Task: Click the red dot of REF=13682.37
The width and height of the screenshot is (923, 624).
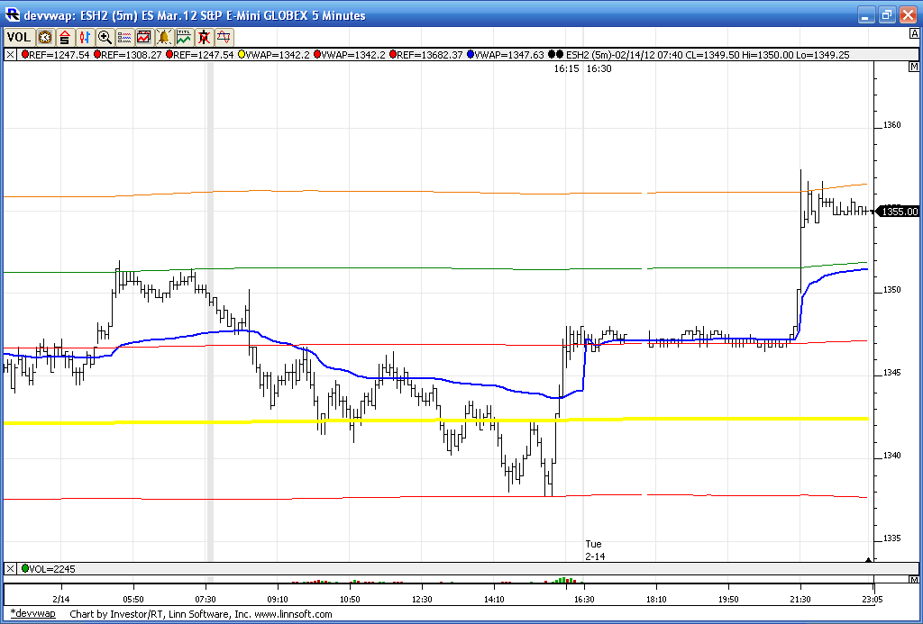Action: click(x=392, y=55)
